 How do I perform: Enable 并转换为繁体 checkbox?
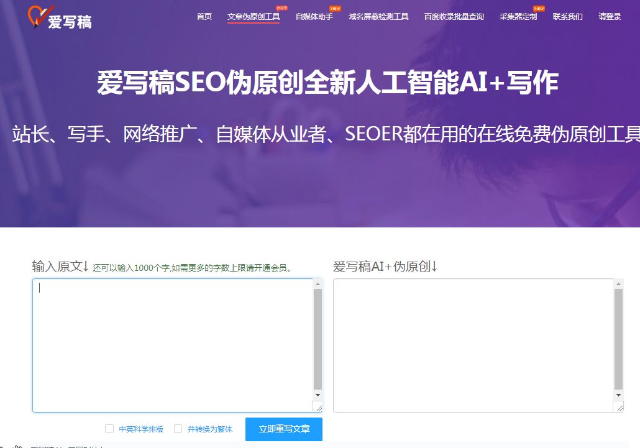click(x=178, y=429)
